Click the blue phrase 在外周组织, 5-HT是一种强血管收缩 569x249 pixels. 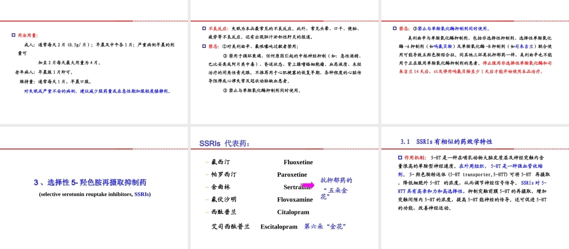tap(501, 166)
